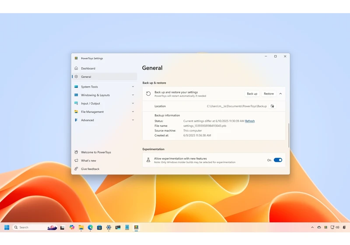Open the Dashboard page icon
The width and height of the screenshot is (350, 245).
[x=76, y=68]
